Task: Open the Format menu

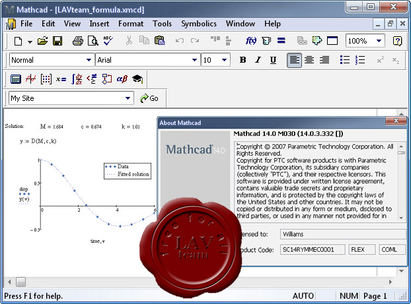Action: [x=131, y=24]
